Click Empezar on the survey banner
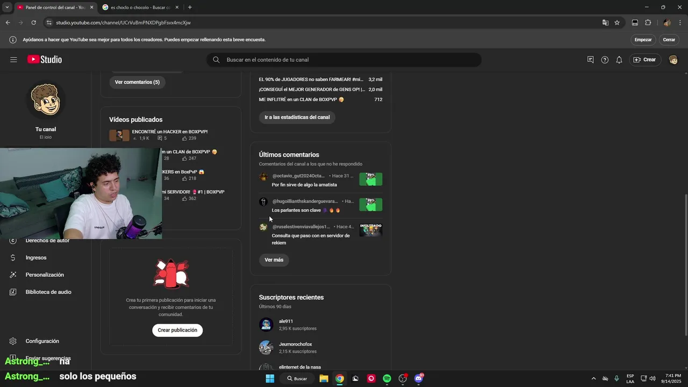This screenshot has width=688, height=387. (643, 40)
